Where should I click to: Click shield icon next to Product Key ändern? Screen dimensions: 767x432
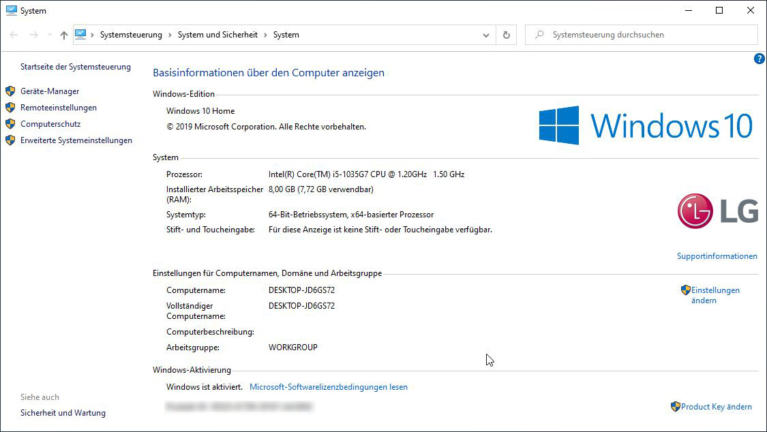pos(676,407)
